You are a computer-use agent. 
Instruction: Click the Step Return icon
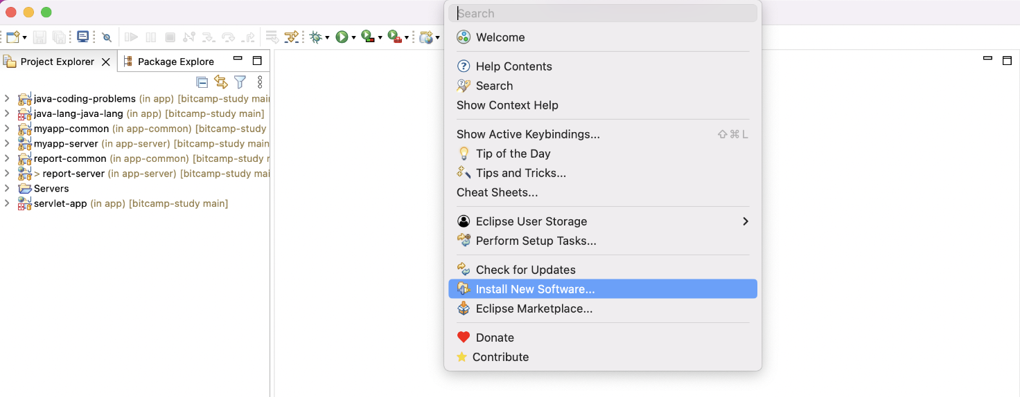click(x=248, y=37)
